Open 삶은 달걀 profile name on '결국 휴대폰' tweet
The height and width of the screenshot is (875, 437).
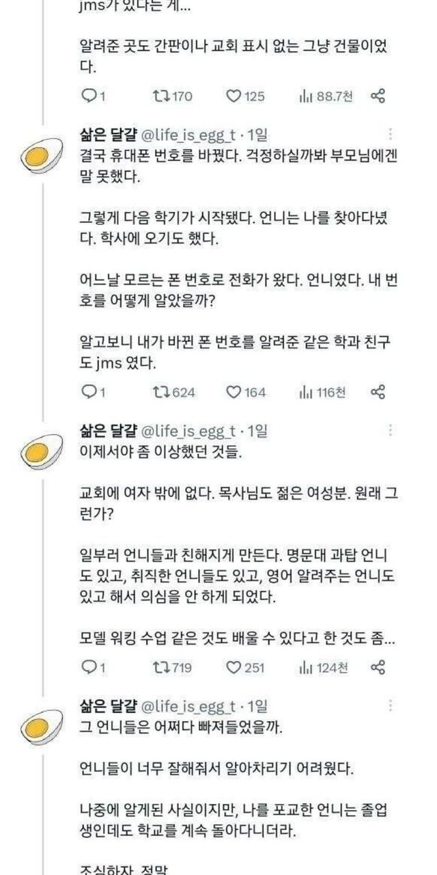tap(108, 134)
